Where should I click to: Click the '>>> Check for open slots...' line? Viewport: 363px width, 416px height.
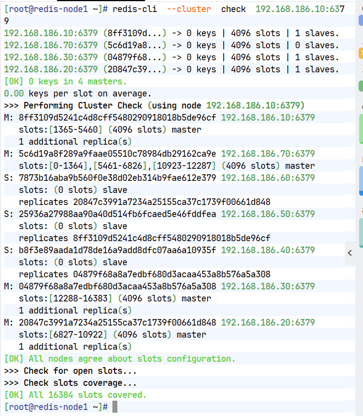(x=70, y=371)
